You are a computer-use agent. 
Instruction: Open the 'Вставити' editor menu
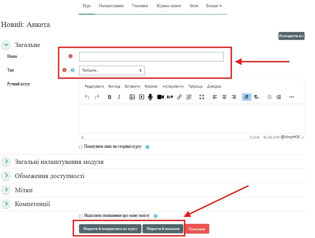(132, 86)
